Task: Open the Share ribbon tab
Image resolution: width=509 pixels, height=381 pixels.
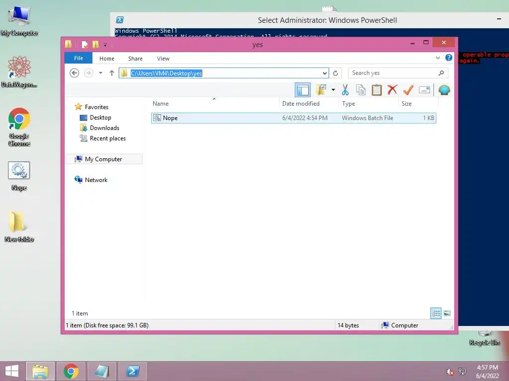Action: pyautogui.click(x=135, y=59)
